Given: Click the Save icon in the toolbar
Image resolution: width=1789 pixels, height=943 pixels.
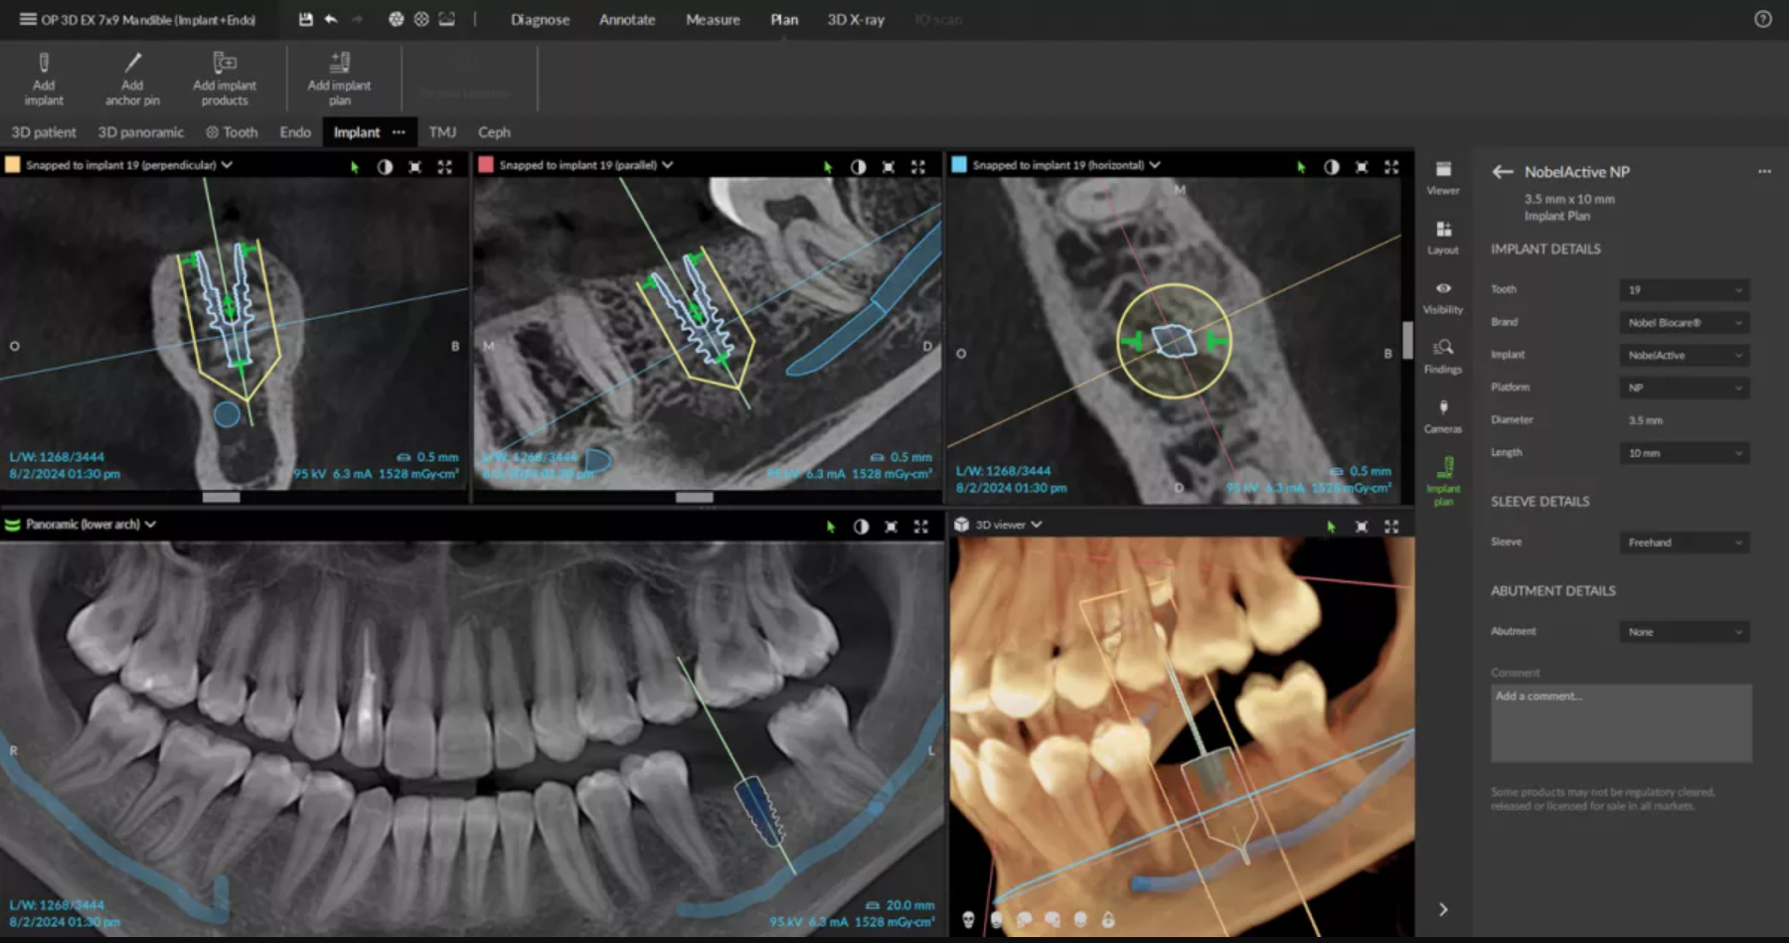Looking at the screenshot, I should 306,18.
